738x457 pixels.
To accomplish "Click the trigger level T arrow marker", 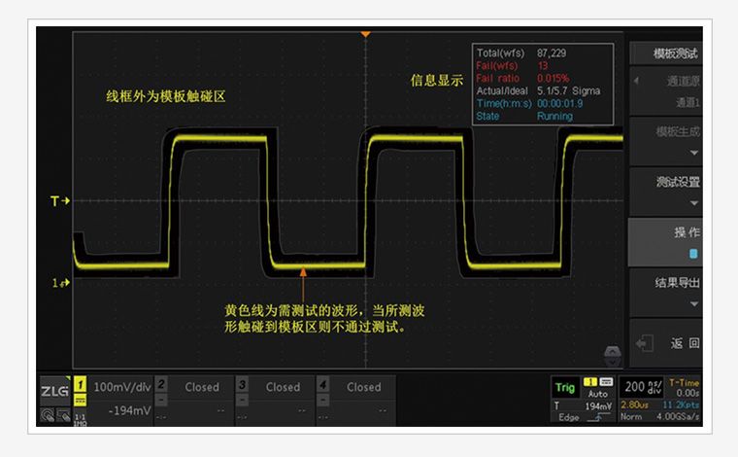I will [x=60, y=201].
